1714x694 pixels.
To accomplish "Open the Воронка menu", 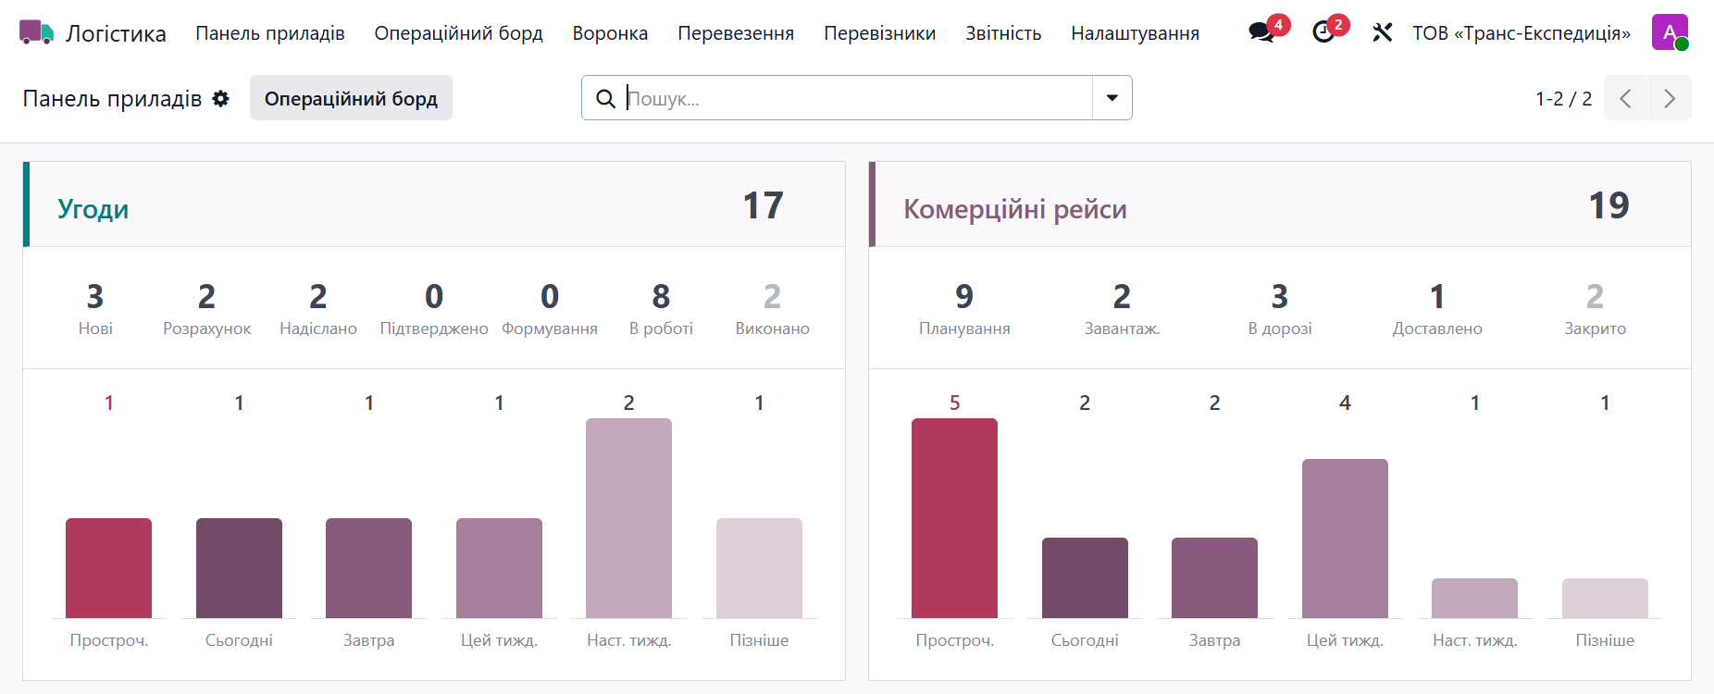I will 610,33.
